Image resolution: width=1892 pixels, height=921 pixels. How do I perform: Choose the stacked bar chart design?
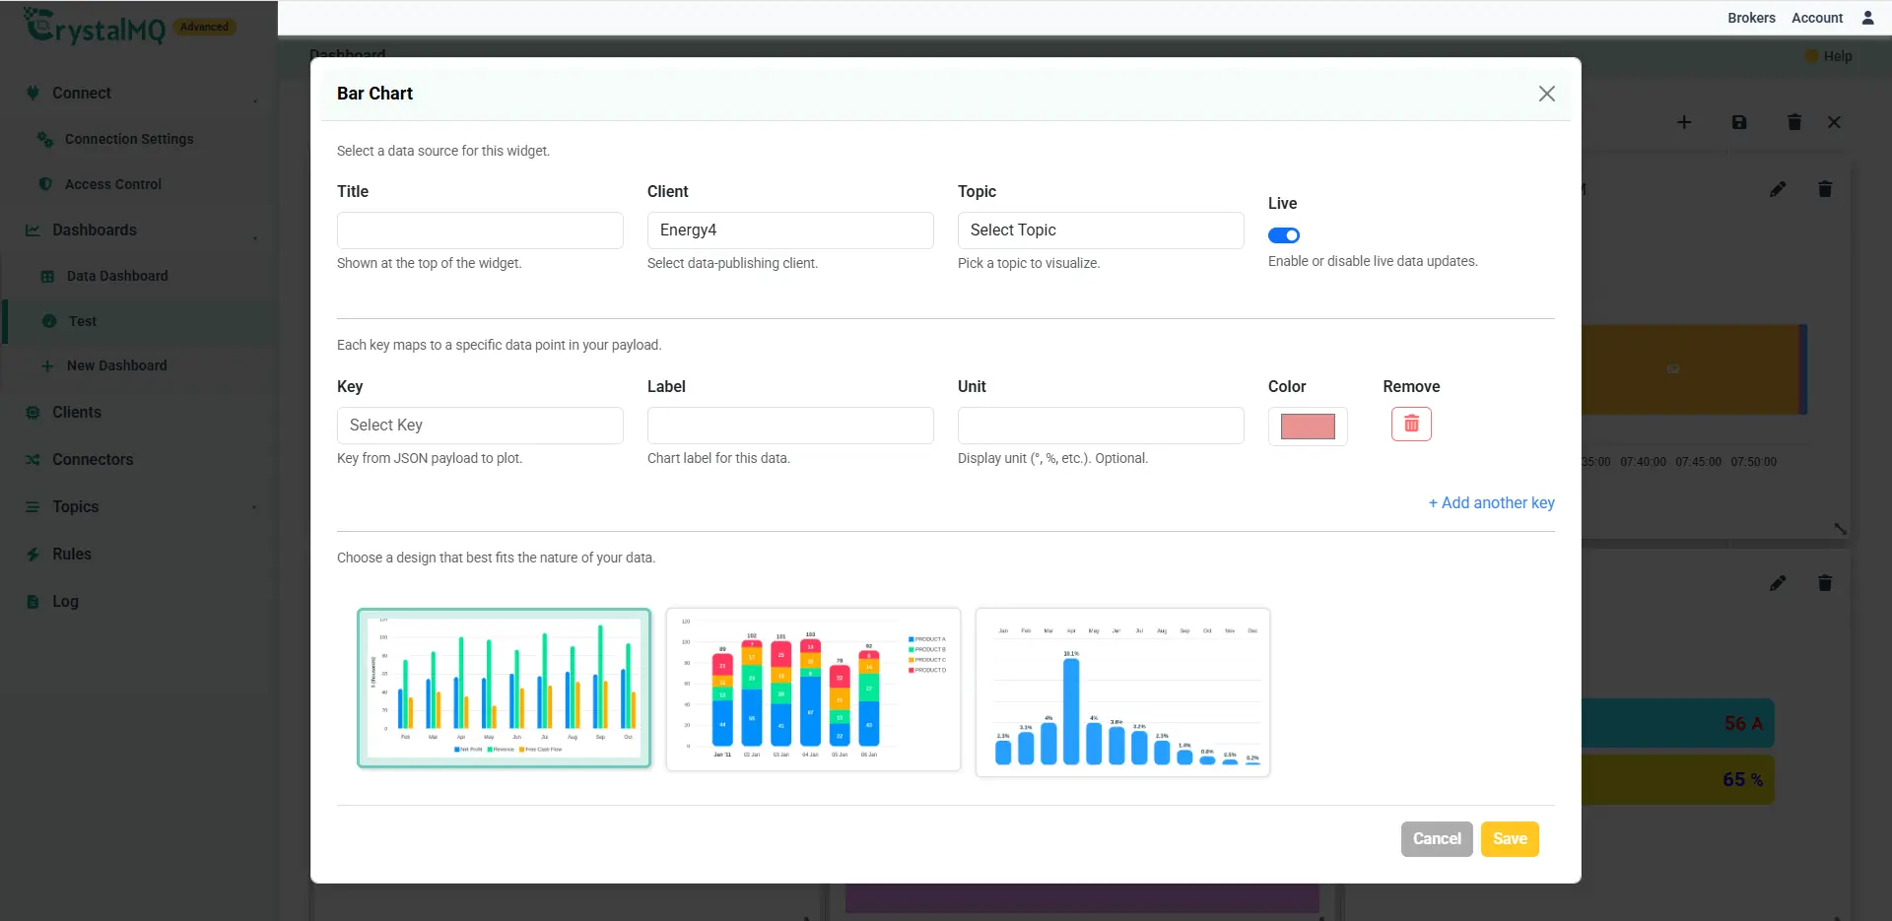(x=813, y=690)
